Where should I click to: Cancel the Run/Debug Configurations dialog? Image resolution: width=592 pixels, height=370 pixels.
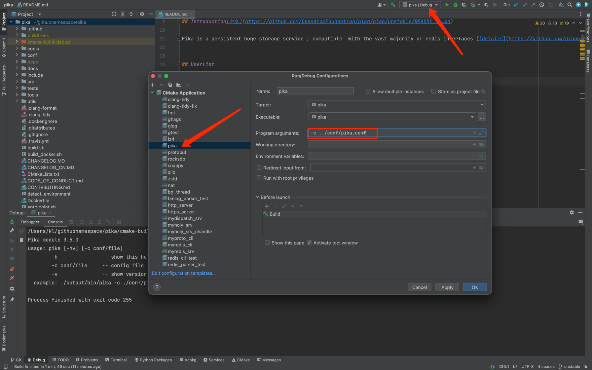[x=419, y=287]
